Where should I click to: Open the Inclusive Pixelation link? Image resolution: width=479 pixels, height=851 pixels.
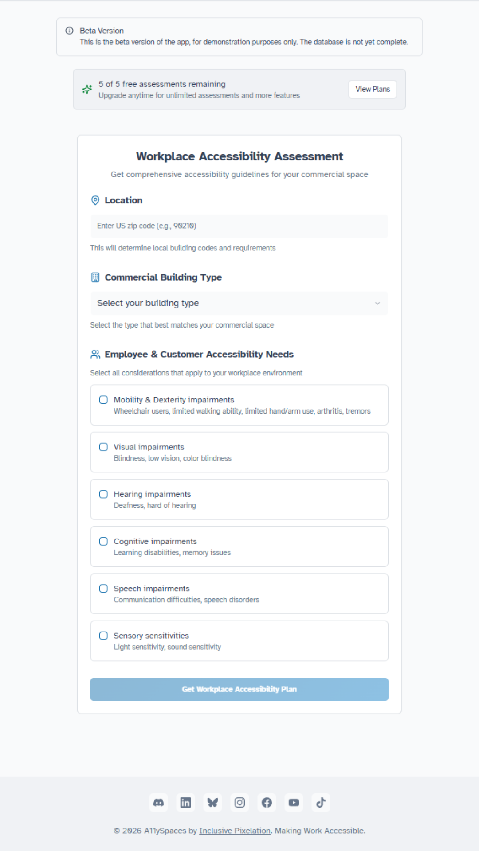click(x=235, y=831)
